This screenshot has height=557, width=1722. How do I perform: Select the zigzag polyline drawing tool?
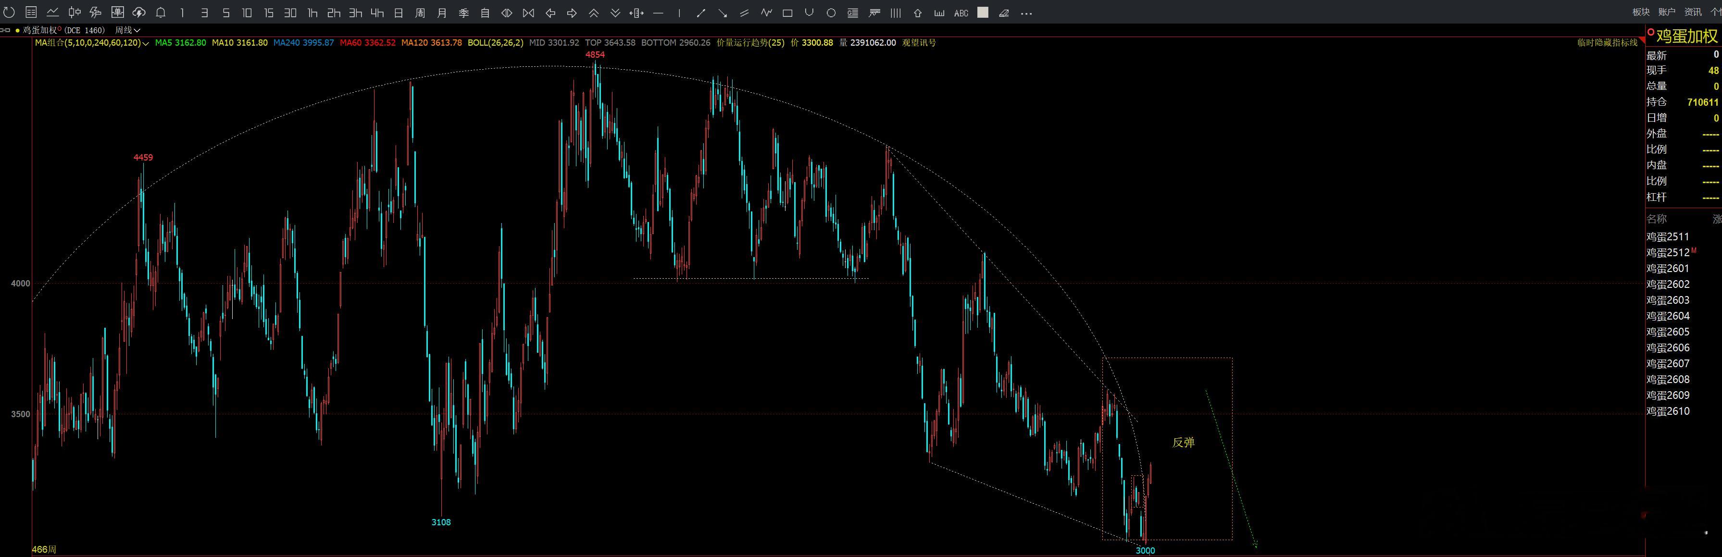click(x=766, y=12)
